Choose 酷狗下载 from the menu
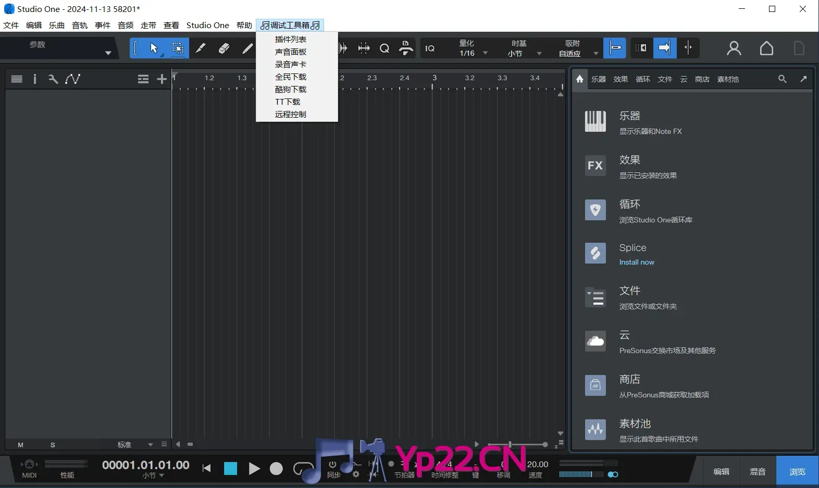The height and width of the screenshot is (488, 819). click(297, 89)
